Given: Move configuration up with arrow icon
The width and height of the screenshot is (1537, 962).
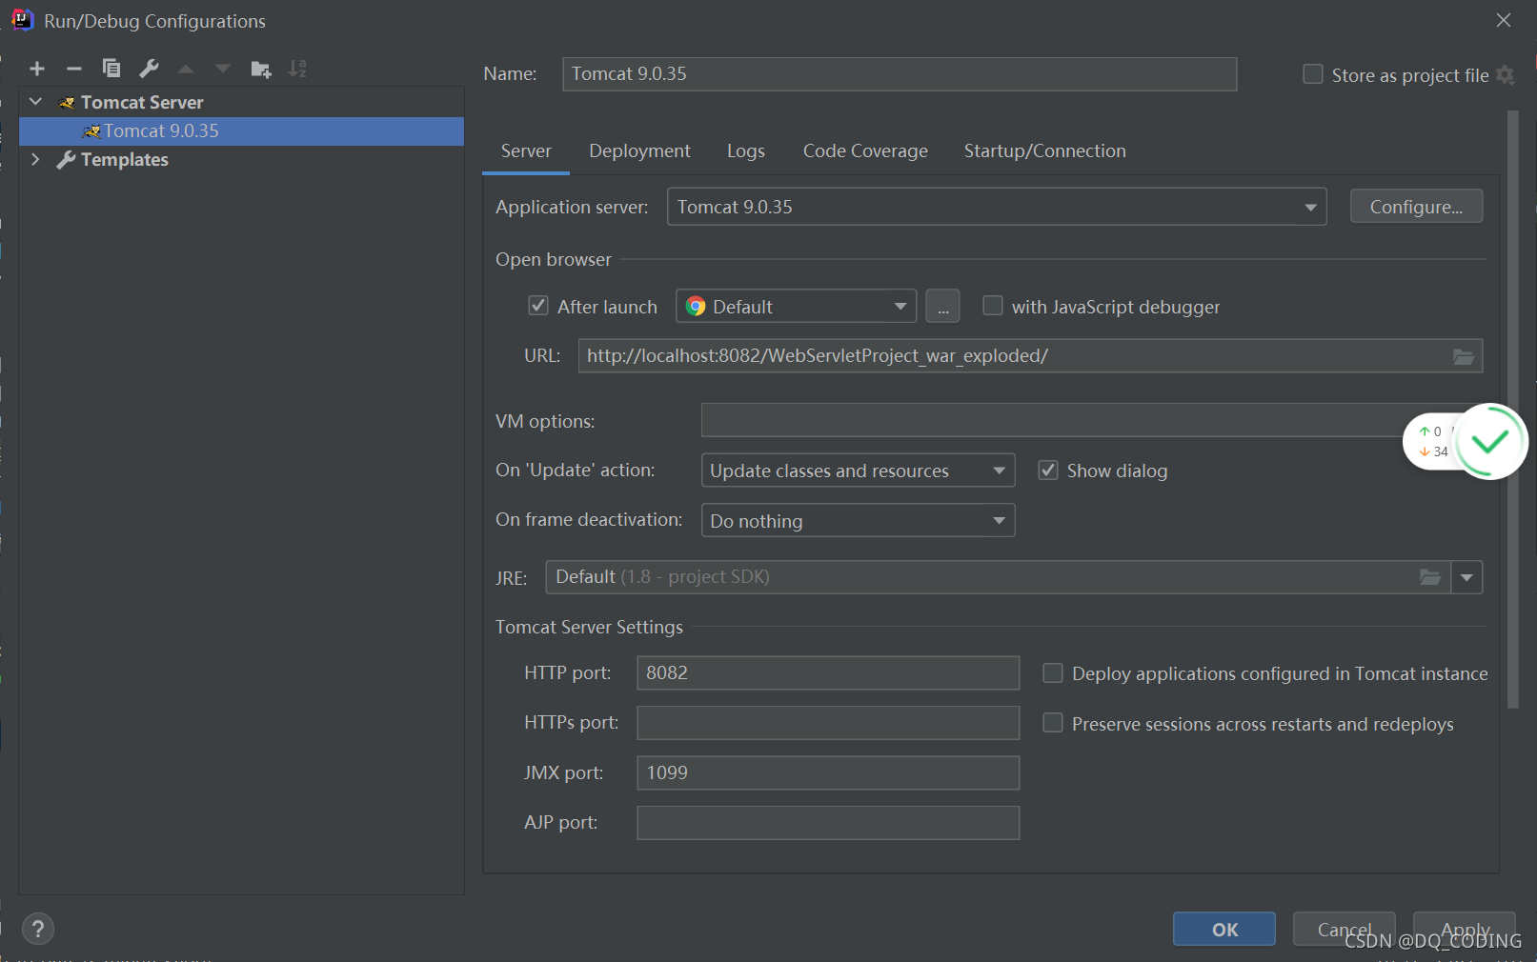Looking at the screenshot, I should pos(186,69).
